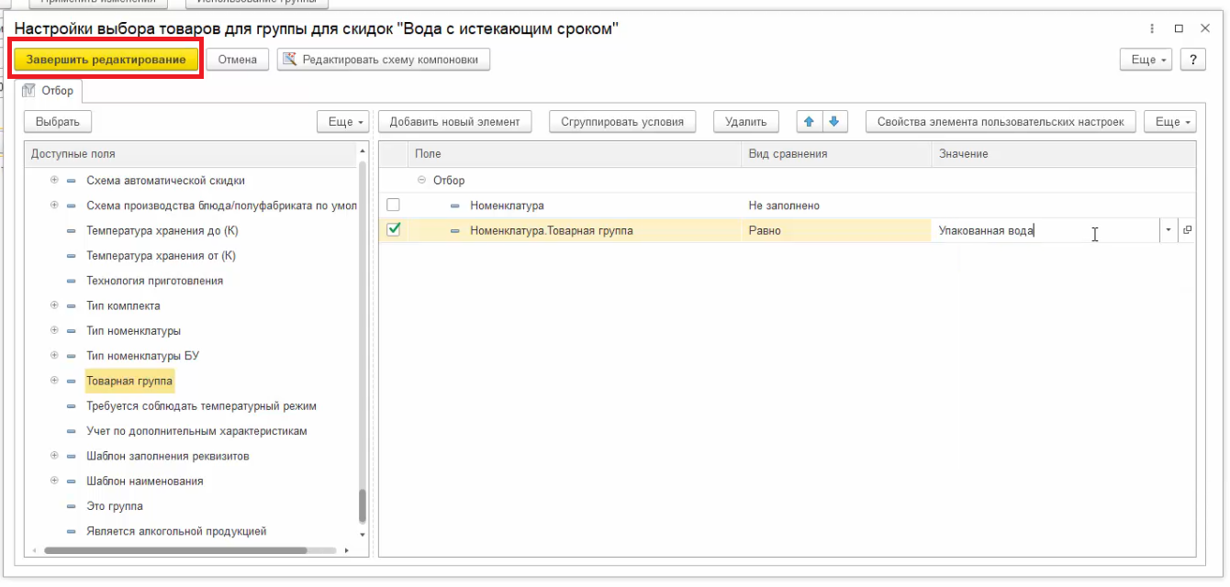1230x587 pixels.
Task: Open the value dropdown for Упакованная вода
Action: point(1168,231)
